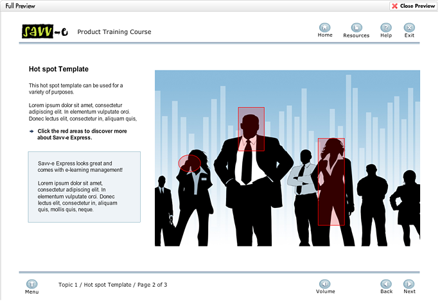The height and width of the screenshot is (306, 440).
Task: Click the Close Preview button
Action: click(413, 6)
